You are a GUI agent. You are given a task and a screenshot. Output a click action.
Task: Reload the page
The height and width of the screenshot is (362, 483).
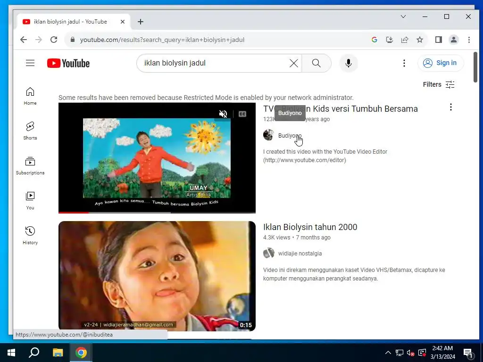click(54, 40)
